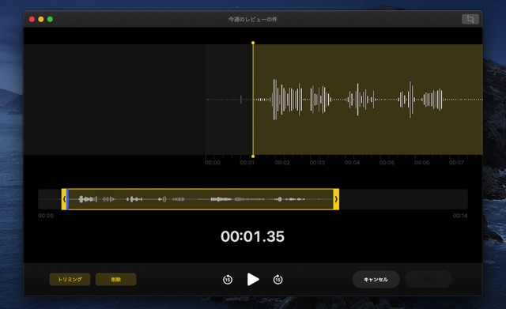Screen dimensions: 506x309
Task: Click the 00:00 mark on the main time ruler
Action: click(x=213, y=163)
